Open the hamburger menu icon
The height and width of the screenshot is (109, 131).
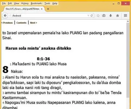point(126,16)
